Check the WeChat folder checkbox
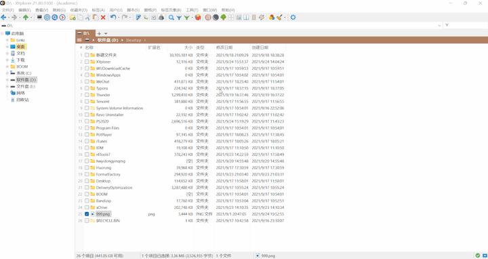The height and width of the screenshot is (259, 488). coord(87,81)
